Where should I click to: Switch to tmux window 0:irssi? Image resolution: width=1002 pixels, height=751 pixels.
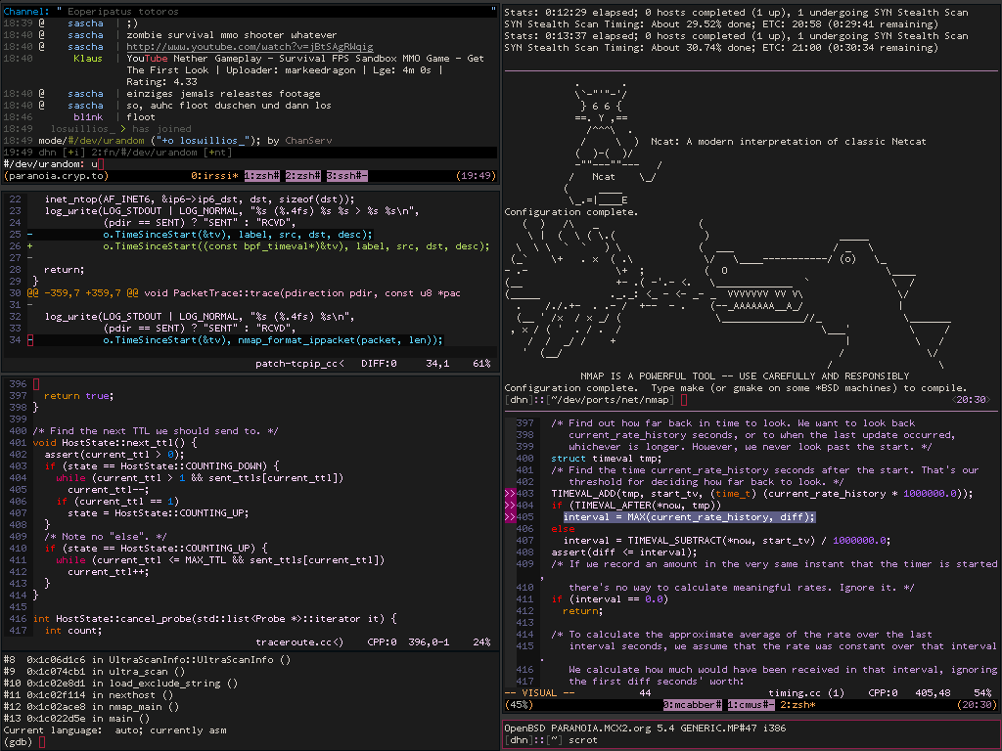pos(214,176)
